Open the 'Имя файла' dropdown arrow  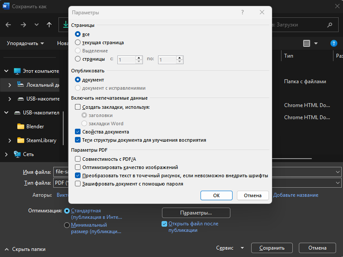338,172
